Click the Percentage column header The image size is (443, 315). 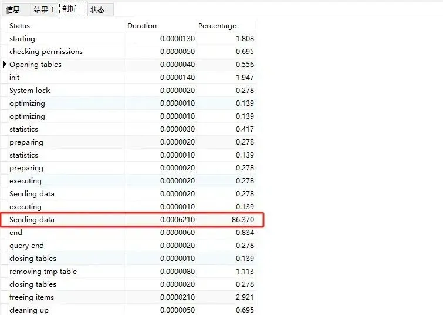(x=226, y=26)
